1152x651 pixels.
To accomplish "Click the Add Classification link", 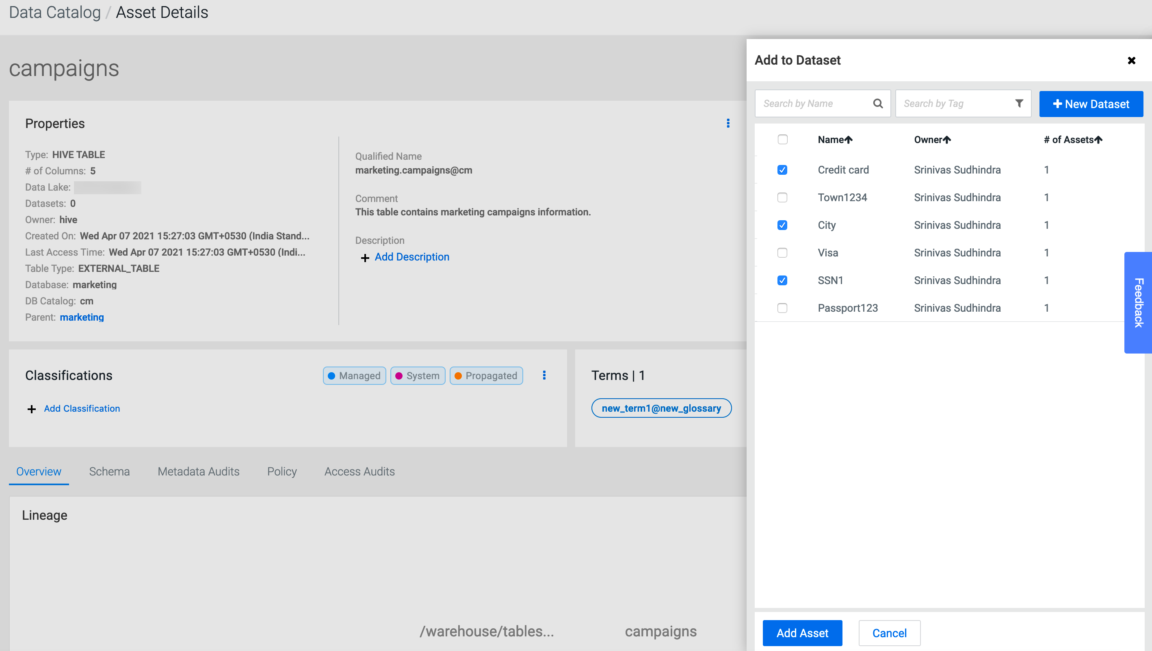I will (82, 408).
